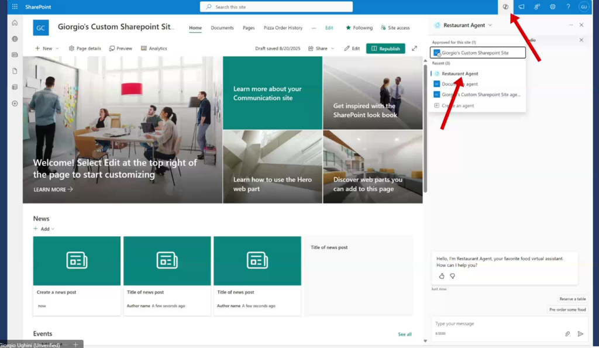The width and height of the screenshot is (599, 348).
Task: Open page Analytics
Action: point(154,49)
